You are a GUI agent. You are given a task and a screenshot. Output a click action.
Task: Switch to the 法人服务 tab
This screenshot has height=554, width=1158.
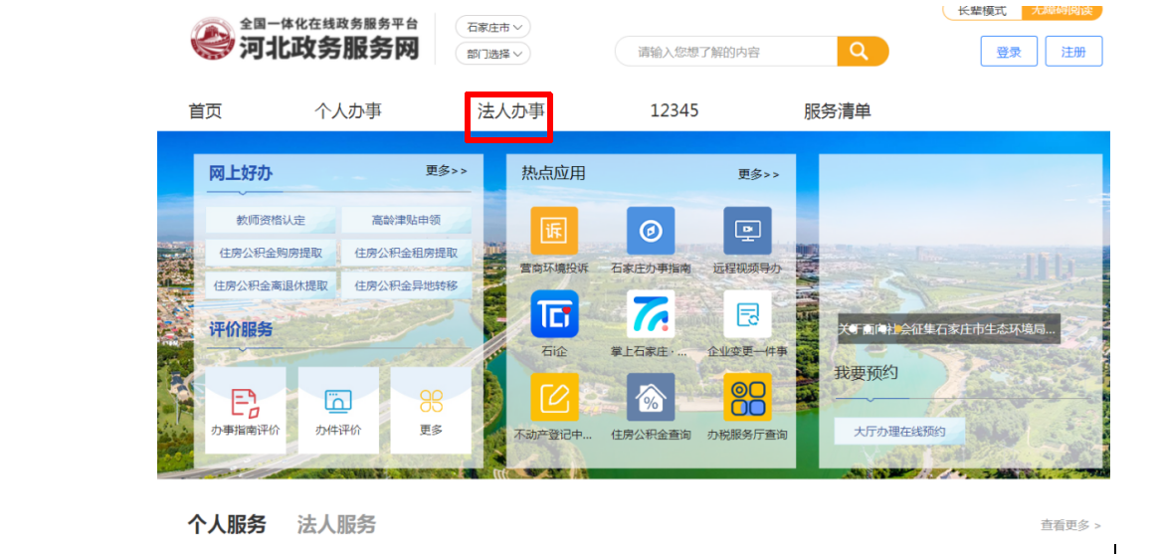[x=336, y=524]
